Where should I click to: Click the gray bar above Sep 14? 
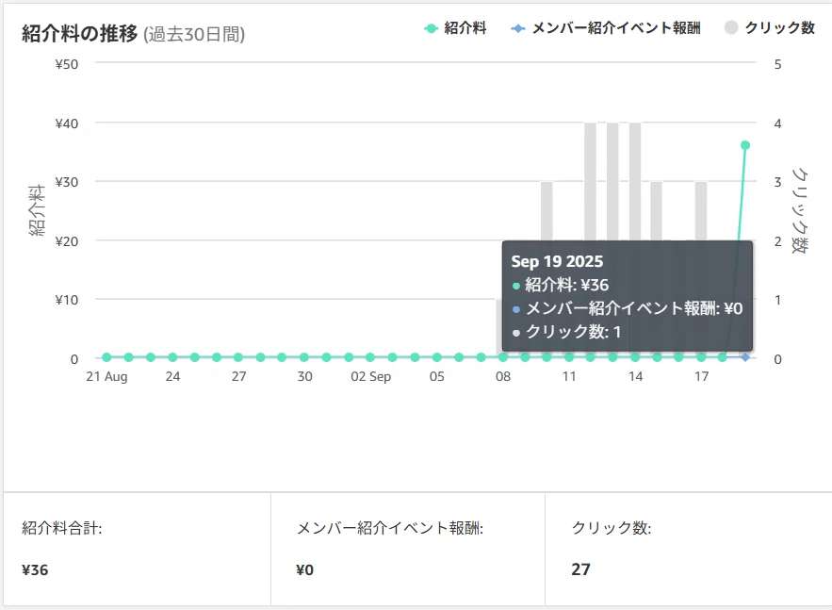(635, 182)
